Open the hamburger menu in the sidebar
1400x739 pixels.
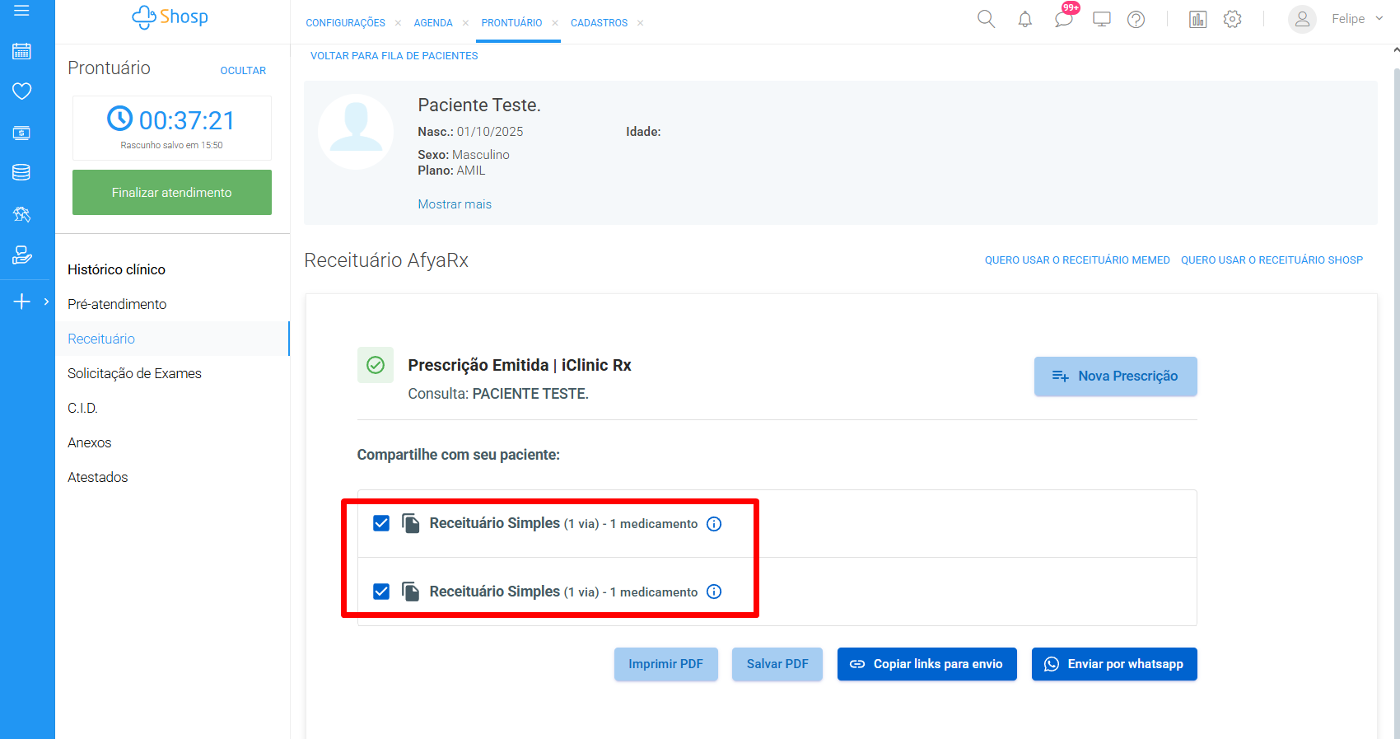(x=21, y=11)
